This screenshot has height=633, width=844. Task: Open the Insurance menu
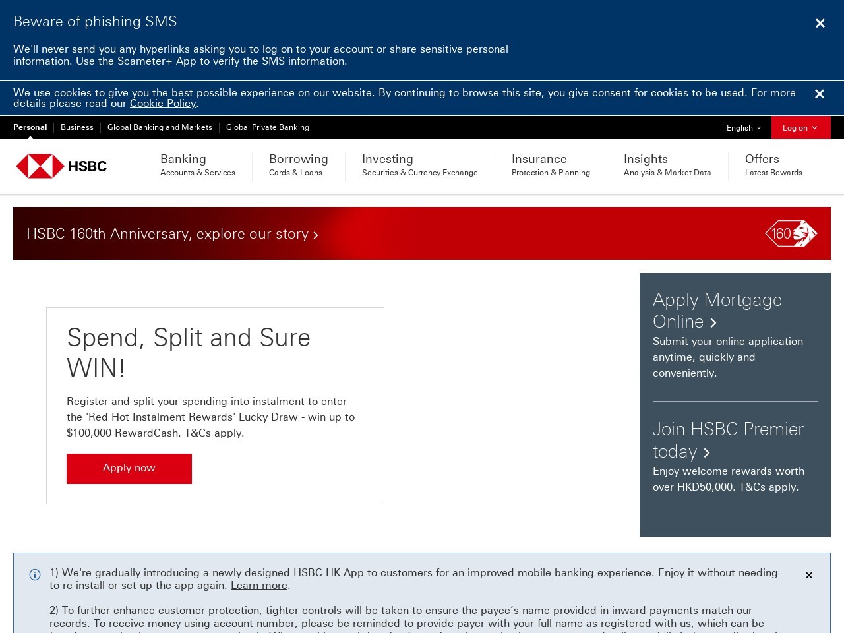pos(551,165)
